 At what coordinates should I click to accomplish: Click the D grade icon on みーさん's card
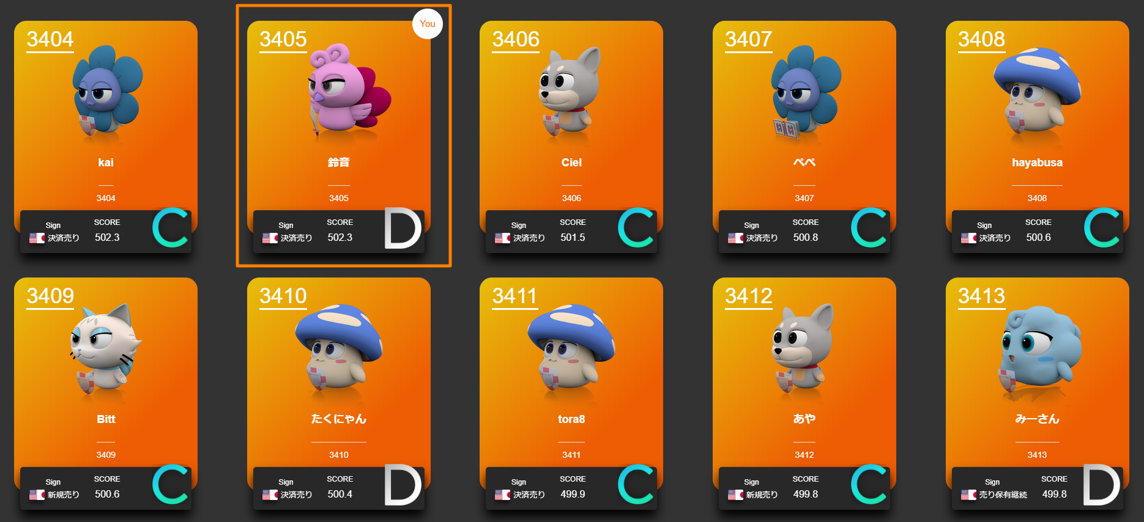pos(1101,485)
